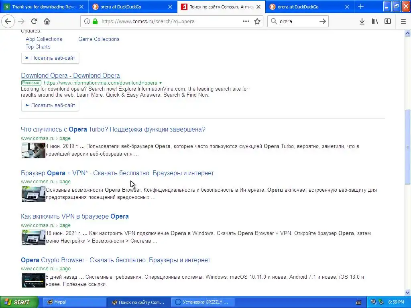Viewport: 411px width, 308px height.
Task: Open the hamburger application menu
Action: (x=403, y=22)
